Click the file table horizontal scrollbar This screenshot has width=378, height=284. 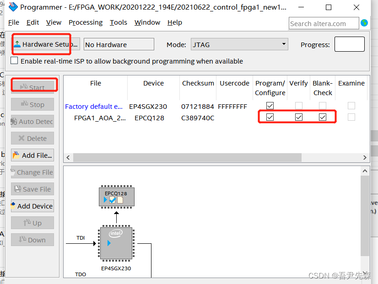click(187, 157)
